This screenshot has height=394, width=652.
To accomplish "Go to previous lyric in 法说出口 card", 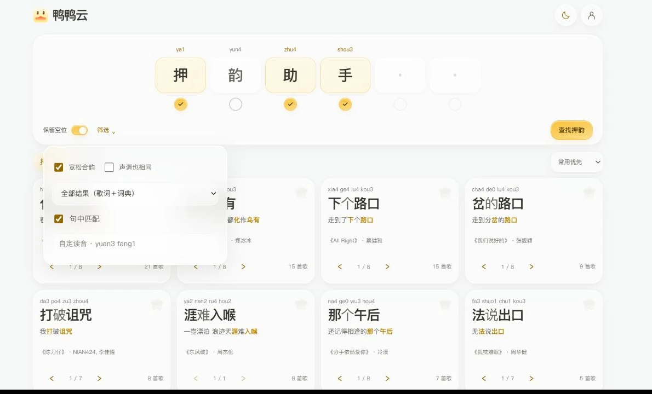I will click(x=484, y=378).
